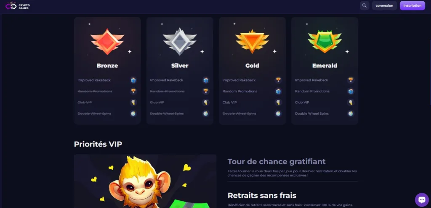Click Bronze Improved Rakeback gift icon
The image size is (431, 208).
(x=133, y=80)
